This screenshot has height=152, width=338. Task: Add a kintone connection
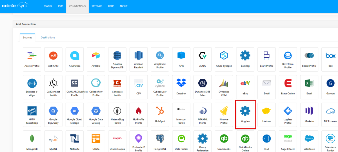click(266, 115)
